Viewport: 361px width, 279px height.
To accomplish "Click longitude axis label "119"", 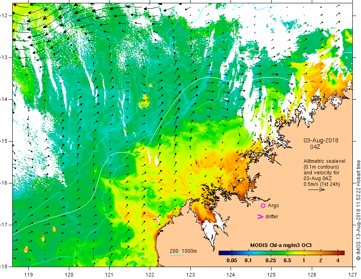I will pos(29,274).
